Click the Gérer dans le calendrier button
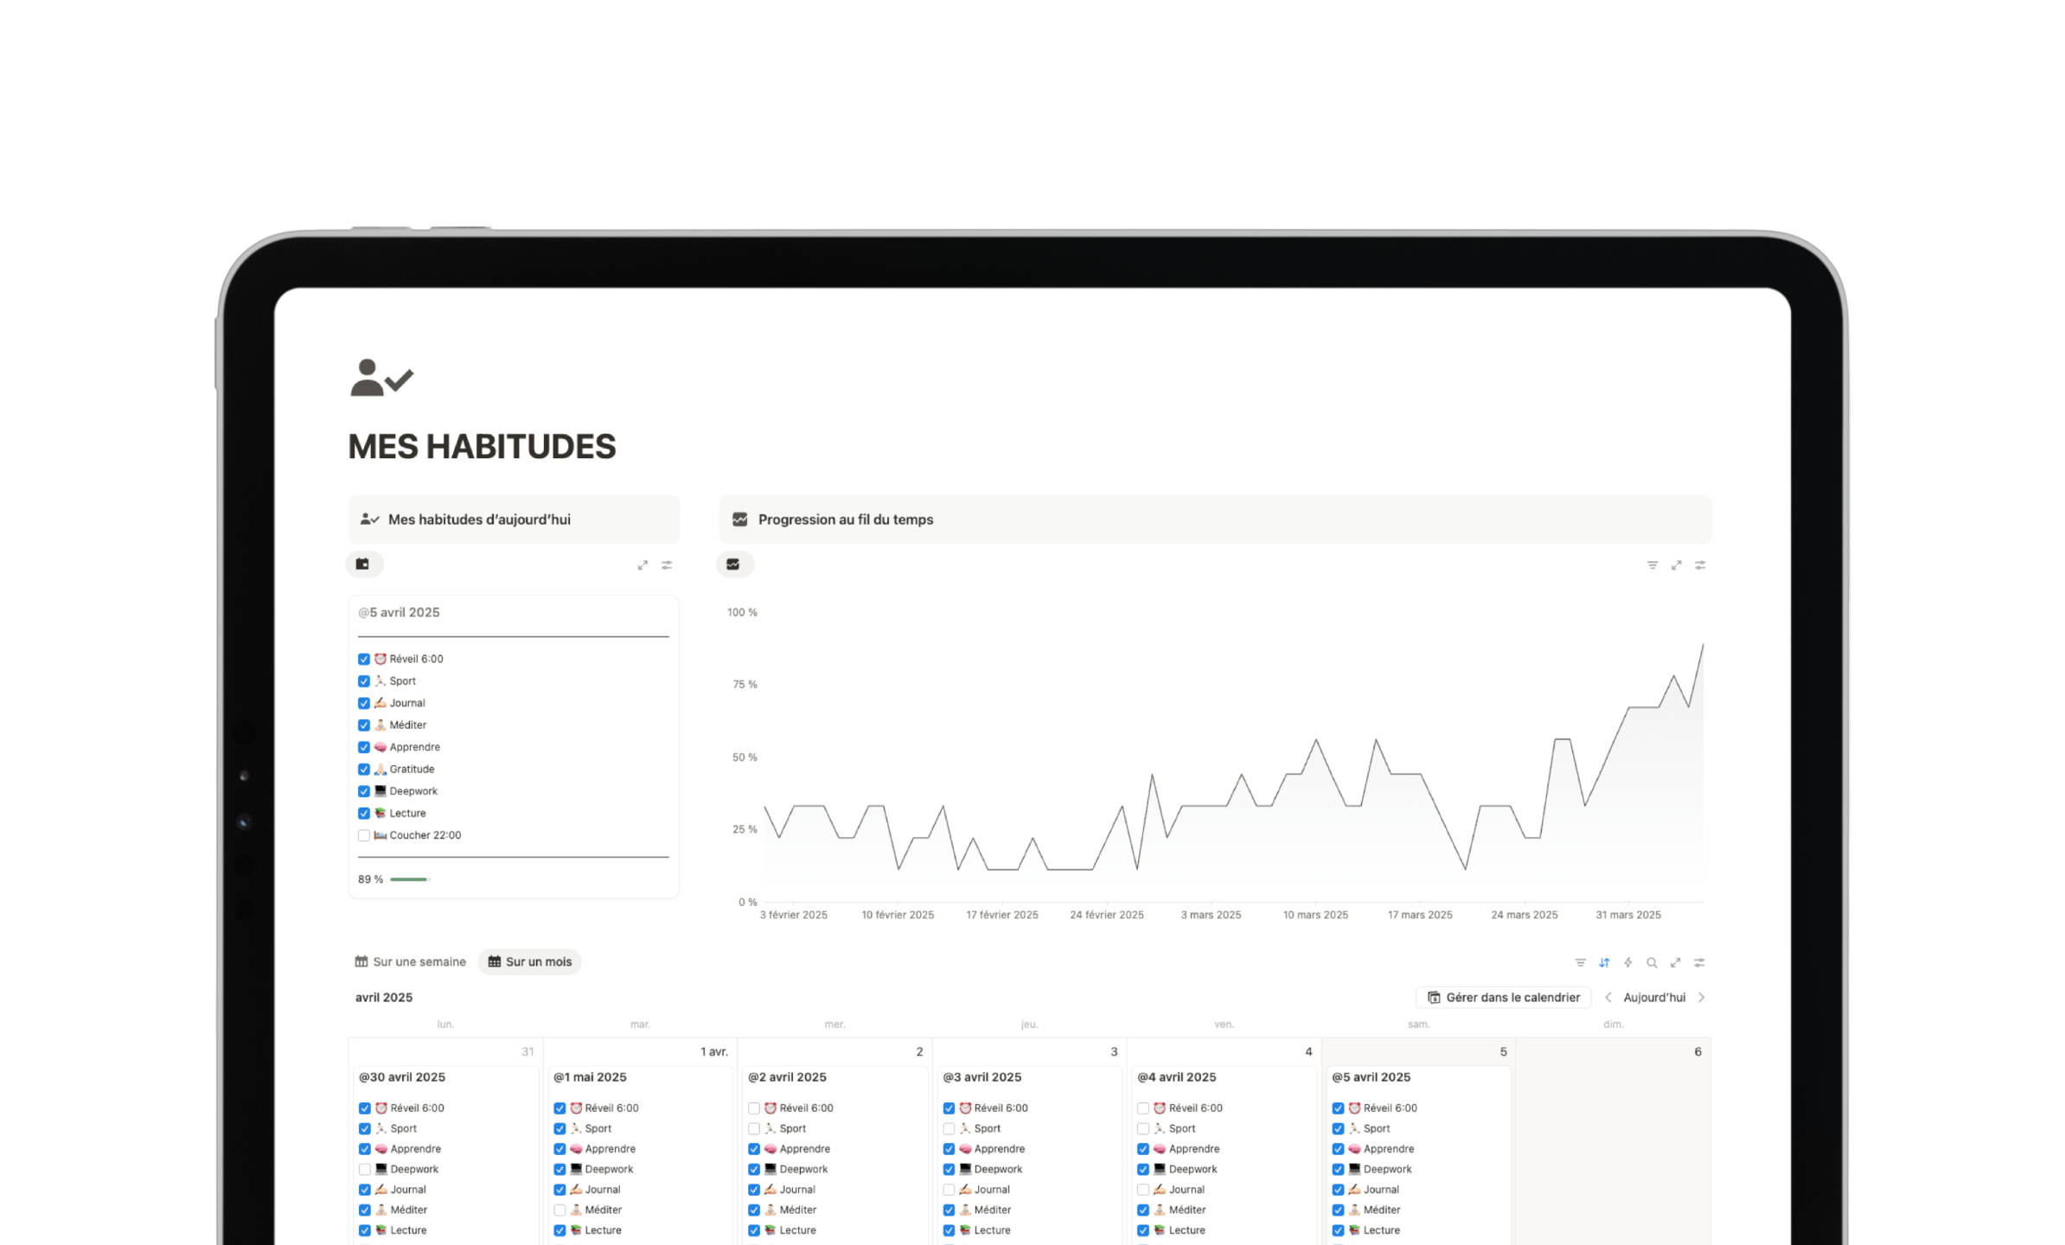The width and height of the screenshot is (2065, 1245). pos(1502,997)
